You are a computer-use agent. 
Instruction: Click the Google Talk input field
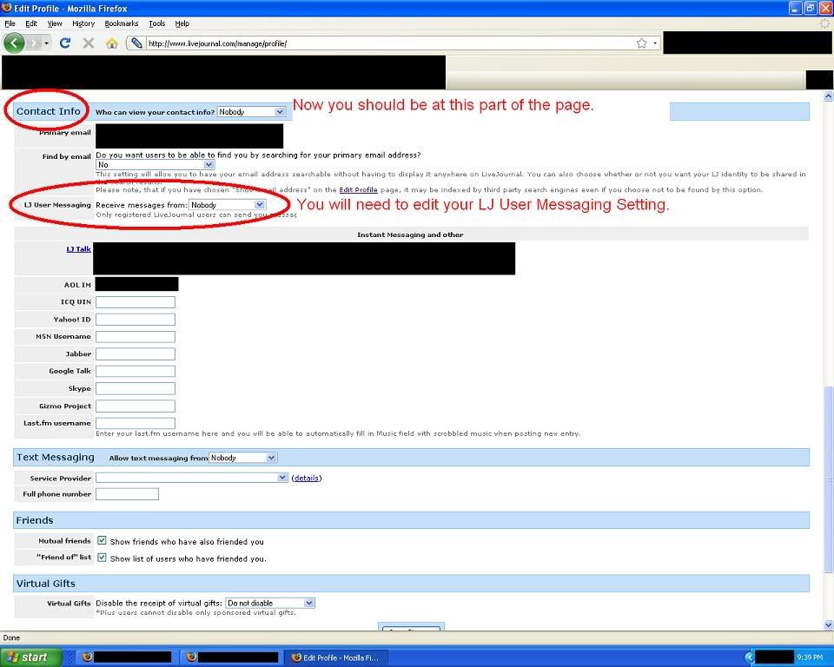pos(136,371)
